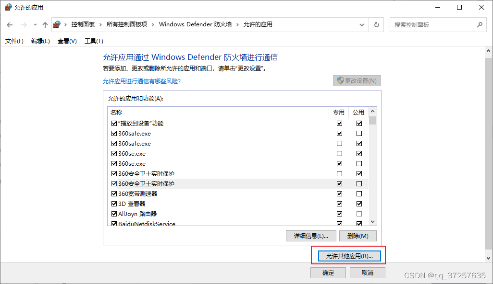The height and width of the screenshot is (284, 493).
Task: Toggle 专用 checkbox for second 360safe.exe
Action: tap(340, 144)
